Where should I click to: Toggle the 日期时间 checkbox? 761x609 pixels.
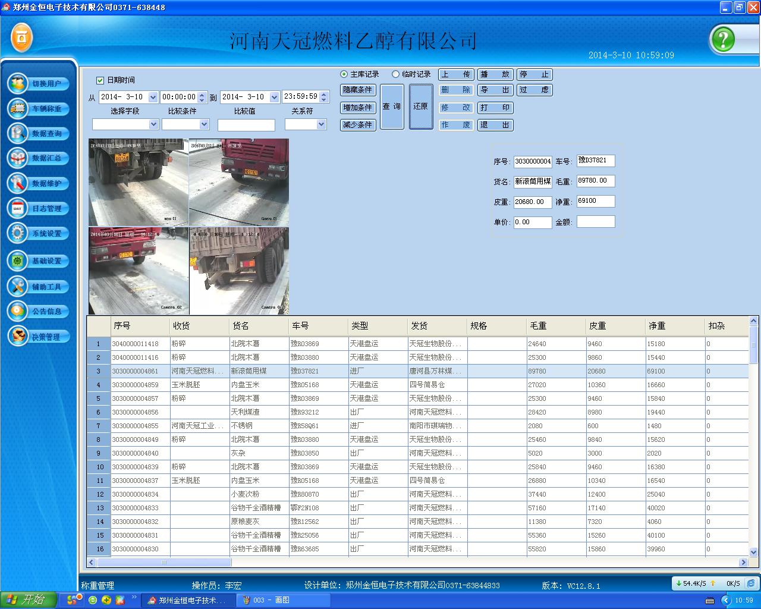click(x=100, y=80)
